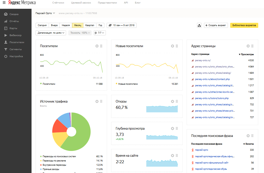Open the 7/7 goals dropdown
The image size is (264, 173).
pos(100,33)
